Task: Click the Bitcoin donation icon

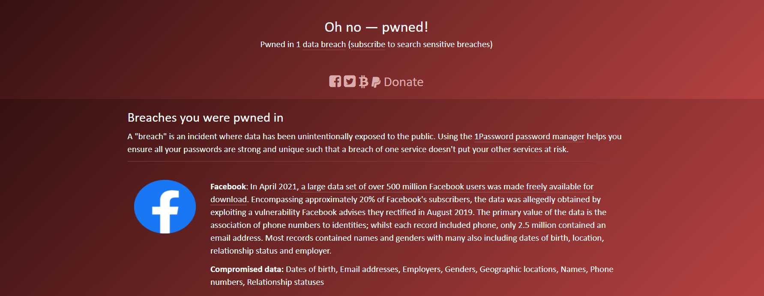Action: click(363, 81)
